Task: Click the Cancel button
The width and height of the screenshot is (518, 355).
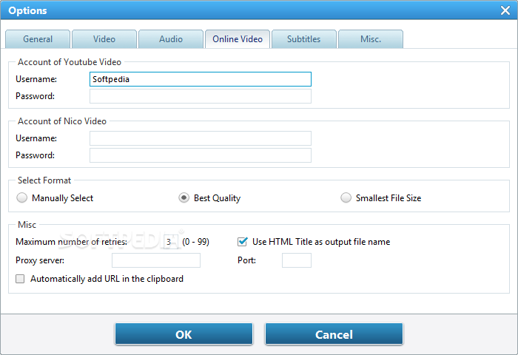Action: pyautogui.click(x=334, y=334)
